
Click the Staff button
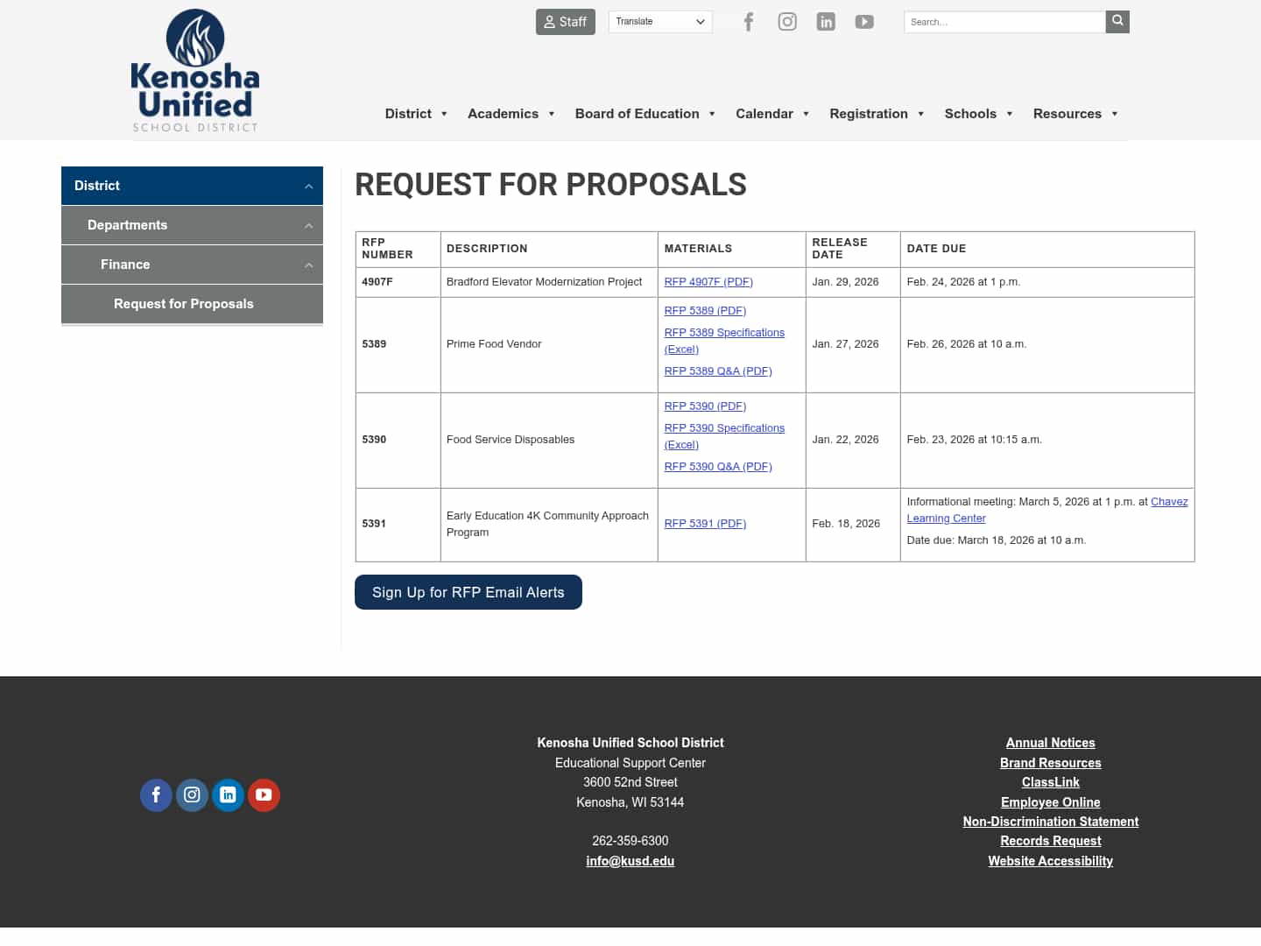(566, 22)
